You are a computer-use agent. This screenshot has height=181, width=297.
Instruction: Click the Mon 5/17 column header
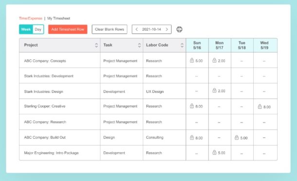point(220,45)
